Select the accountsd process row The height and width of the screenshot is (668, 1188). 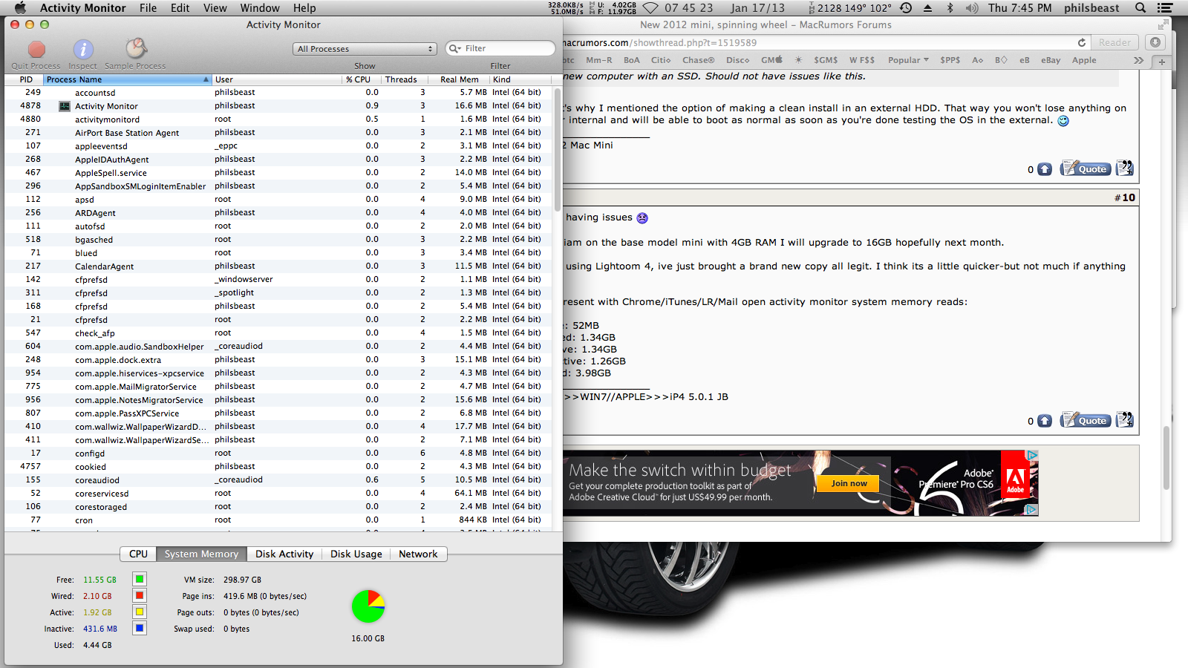[x=278, y=93]
